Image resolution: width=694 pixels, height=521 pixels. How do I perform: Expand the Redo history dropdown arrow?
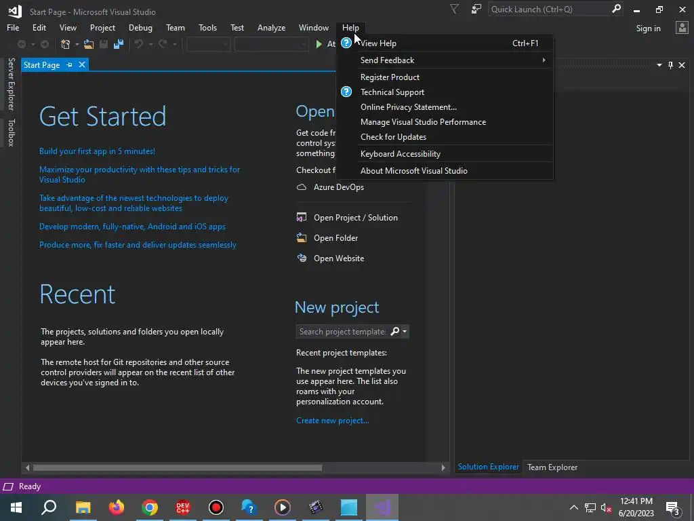[x=175, y=44]
